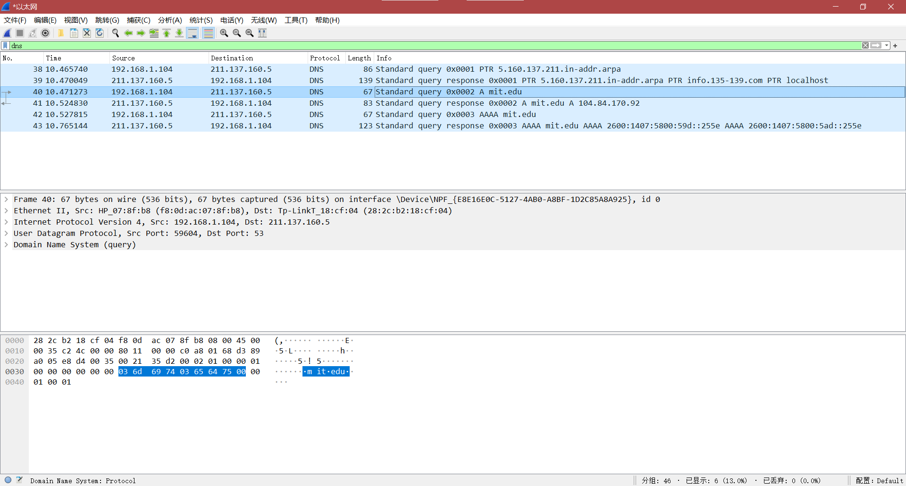Open the 文件(F) menu
The image size is (906, 486).
click(x=15, y=20)
